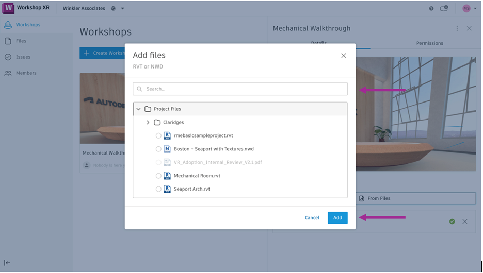This screenshot has height=273, width=483.
Task: Close the Mechanical Walkthrough side panel
Action: tap(469, 28)
